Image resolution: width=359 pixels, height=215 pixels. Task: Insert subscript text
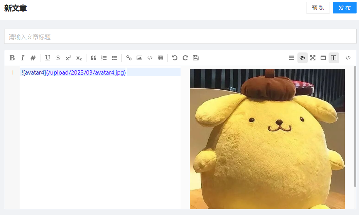(79, 58)
